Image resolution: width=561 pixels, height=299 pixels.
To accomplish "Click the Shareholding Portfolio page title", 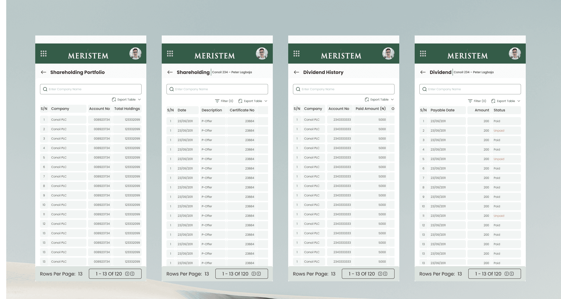I will (x=77, y=72).
